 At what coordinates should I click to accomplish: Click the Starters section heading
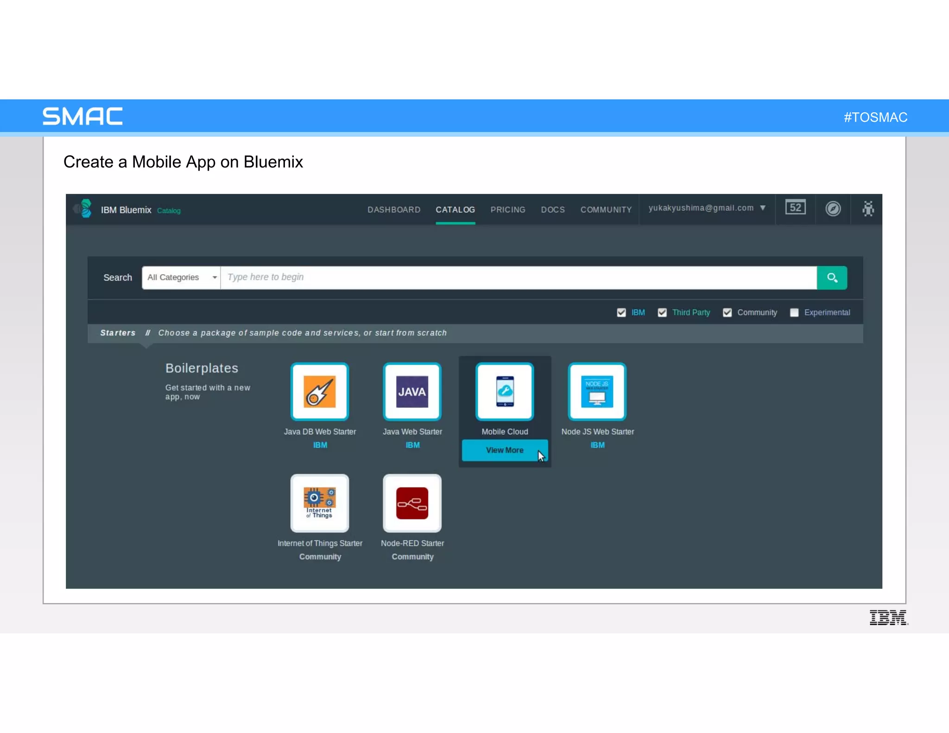118,333
